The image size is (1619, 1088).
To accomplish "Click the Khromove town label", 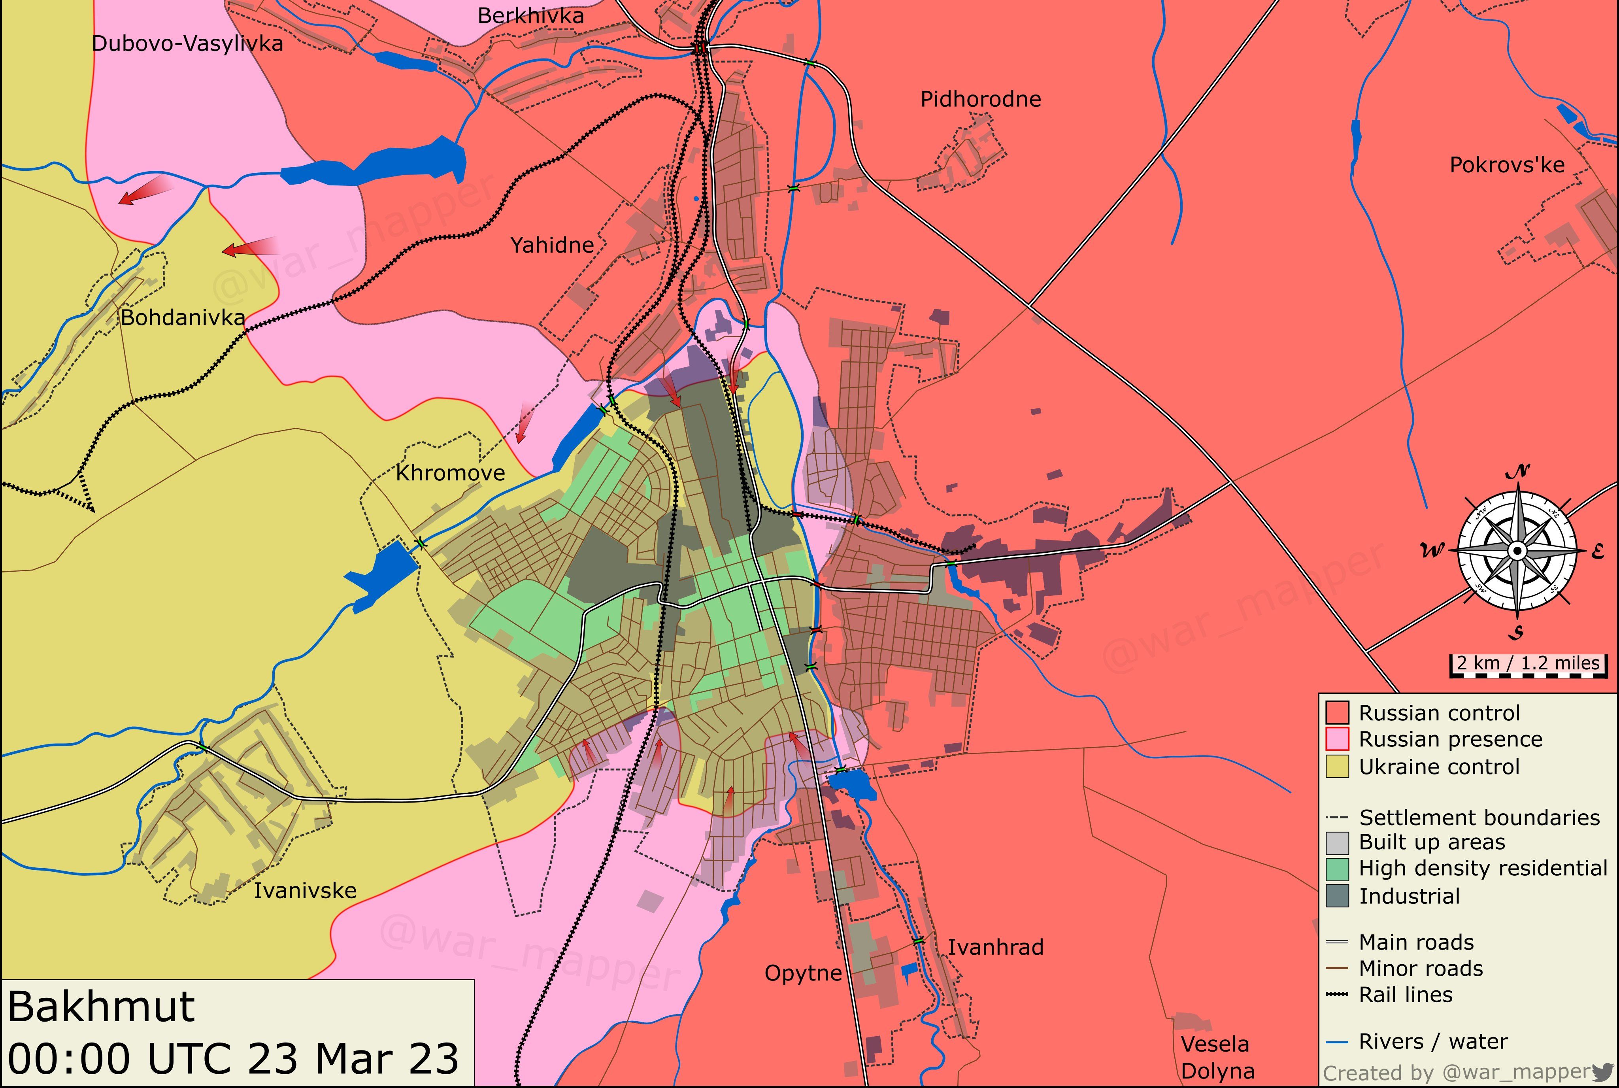I will [x=450, y=473].
